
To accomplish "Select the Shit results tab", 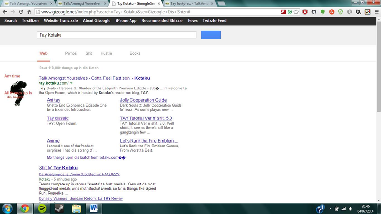I will pyautogui.click(x=89, y=53).
